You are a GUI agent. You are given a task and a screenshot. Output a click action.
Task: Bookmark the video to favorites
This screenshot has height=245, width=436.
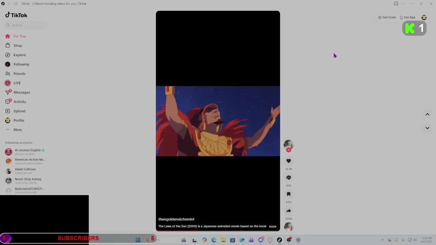(x=289, y=194)
